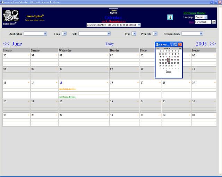This screenshot has width=222, height=177.
Task: Click the memeticor lion logo
Action: (11, 16)
